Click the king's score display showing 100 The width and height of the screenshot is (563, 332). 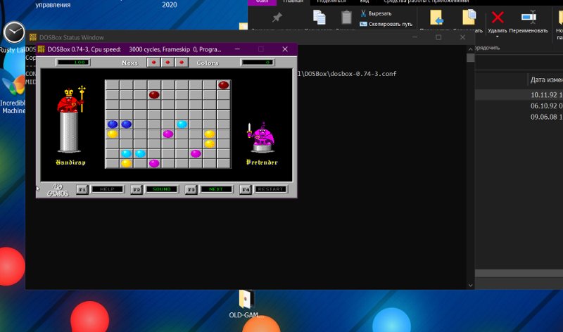[x=73, y=63]
